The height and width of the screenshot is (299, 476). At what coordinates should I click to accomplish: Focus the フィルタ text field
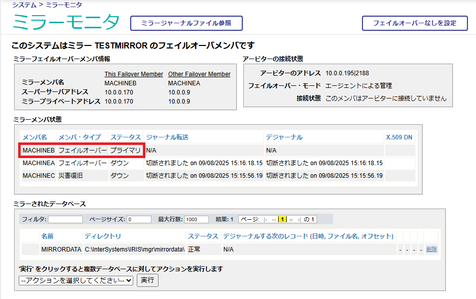tap(65, 220)
